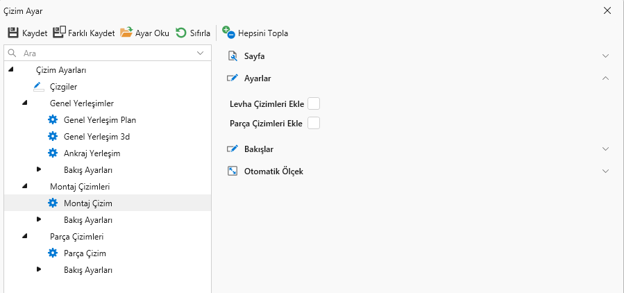Click the Hepsini Topla collapse-all icon

228,32
